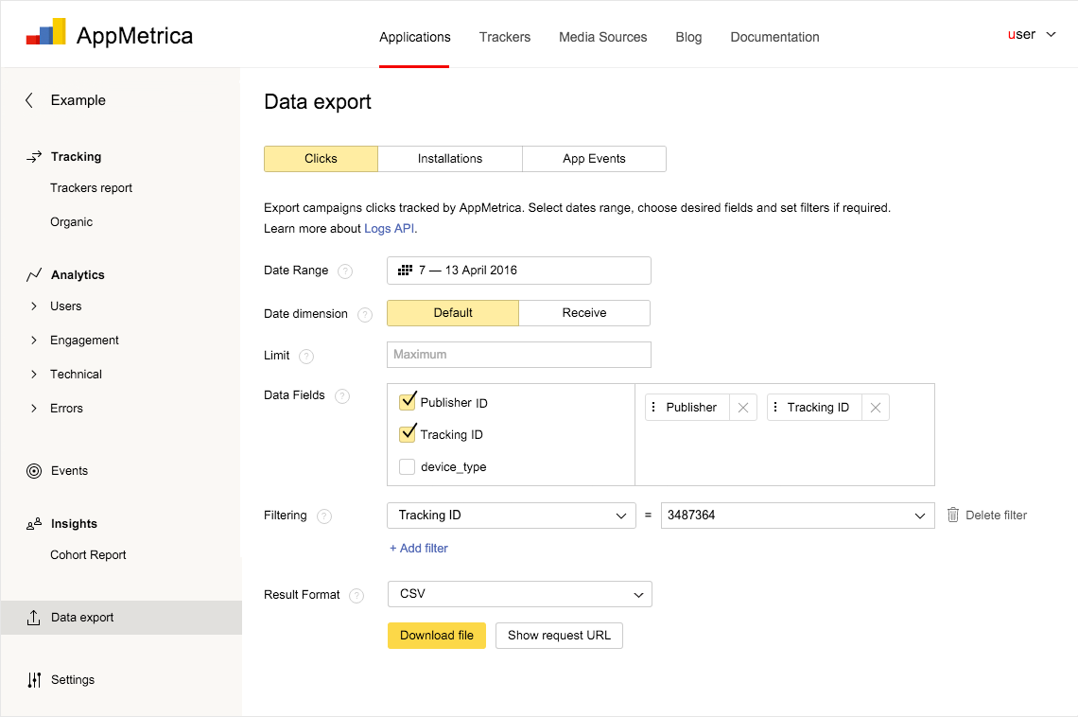The image size is (1078, 717).
Task: Switch to the Installations tab
Action: [x=450, y=159]
